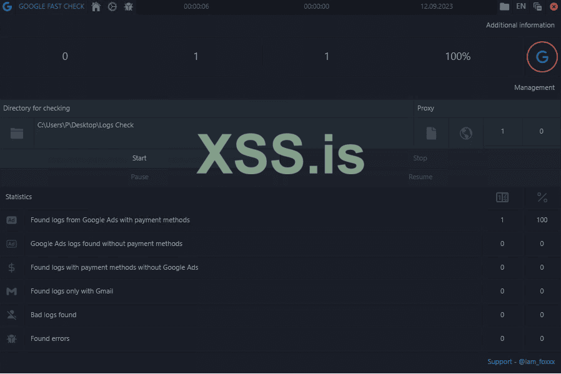The width and height of the screenshot is (561, 374).
Task: Click the Ad icon with payment methods
Action: 11,220
